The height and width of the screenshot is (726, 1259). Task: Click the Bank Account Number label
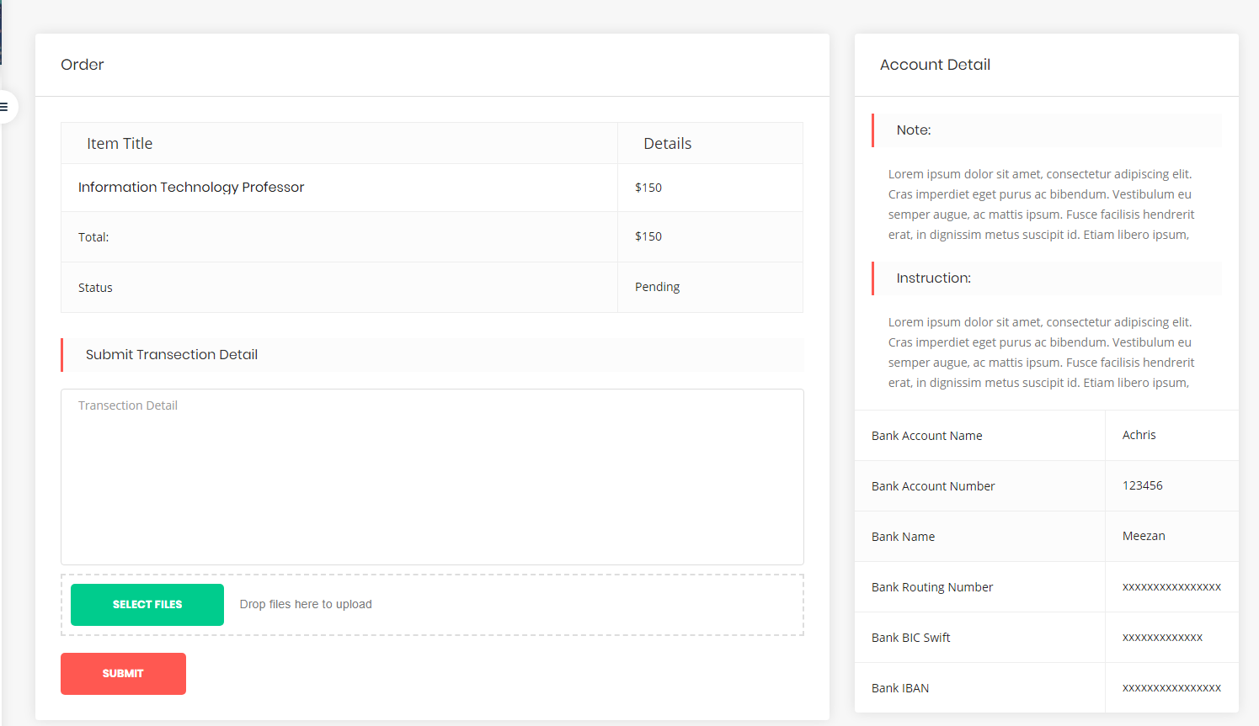933,486
